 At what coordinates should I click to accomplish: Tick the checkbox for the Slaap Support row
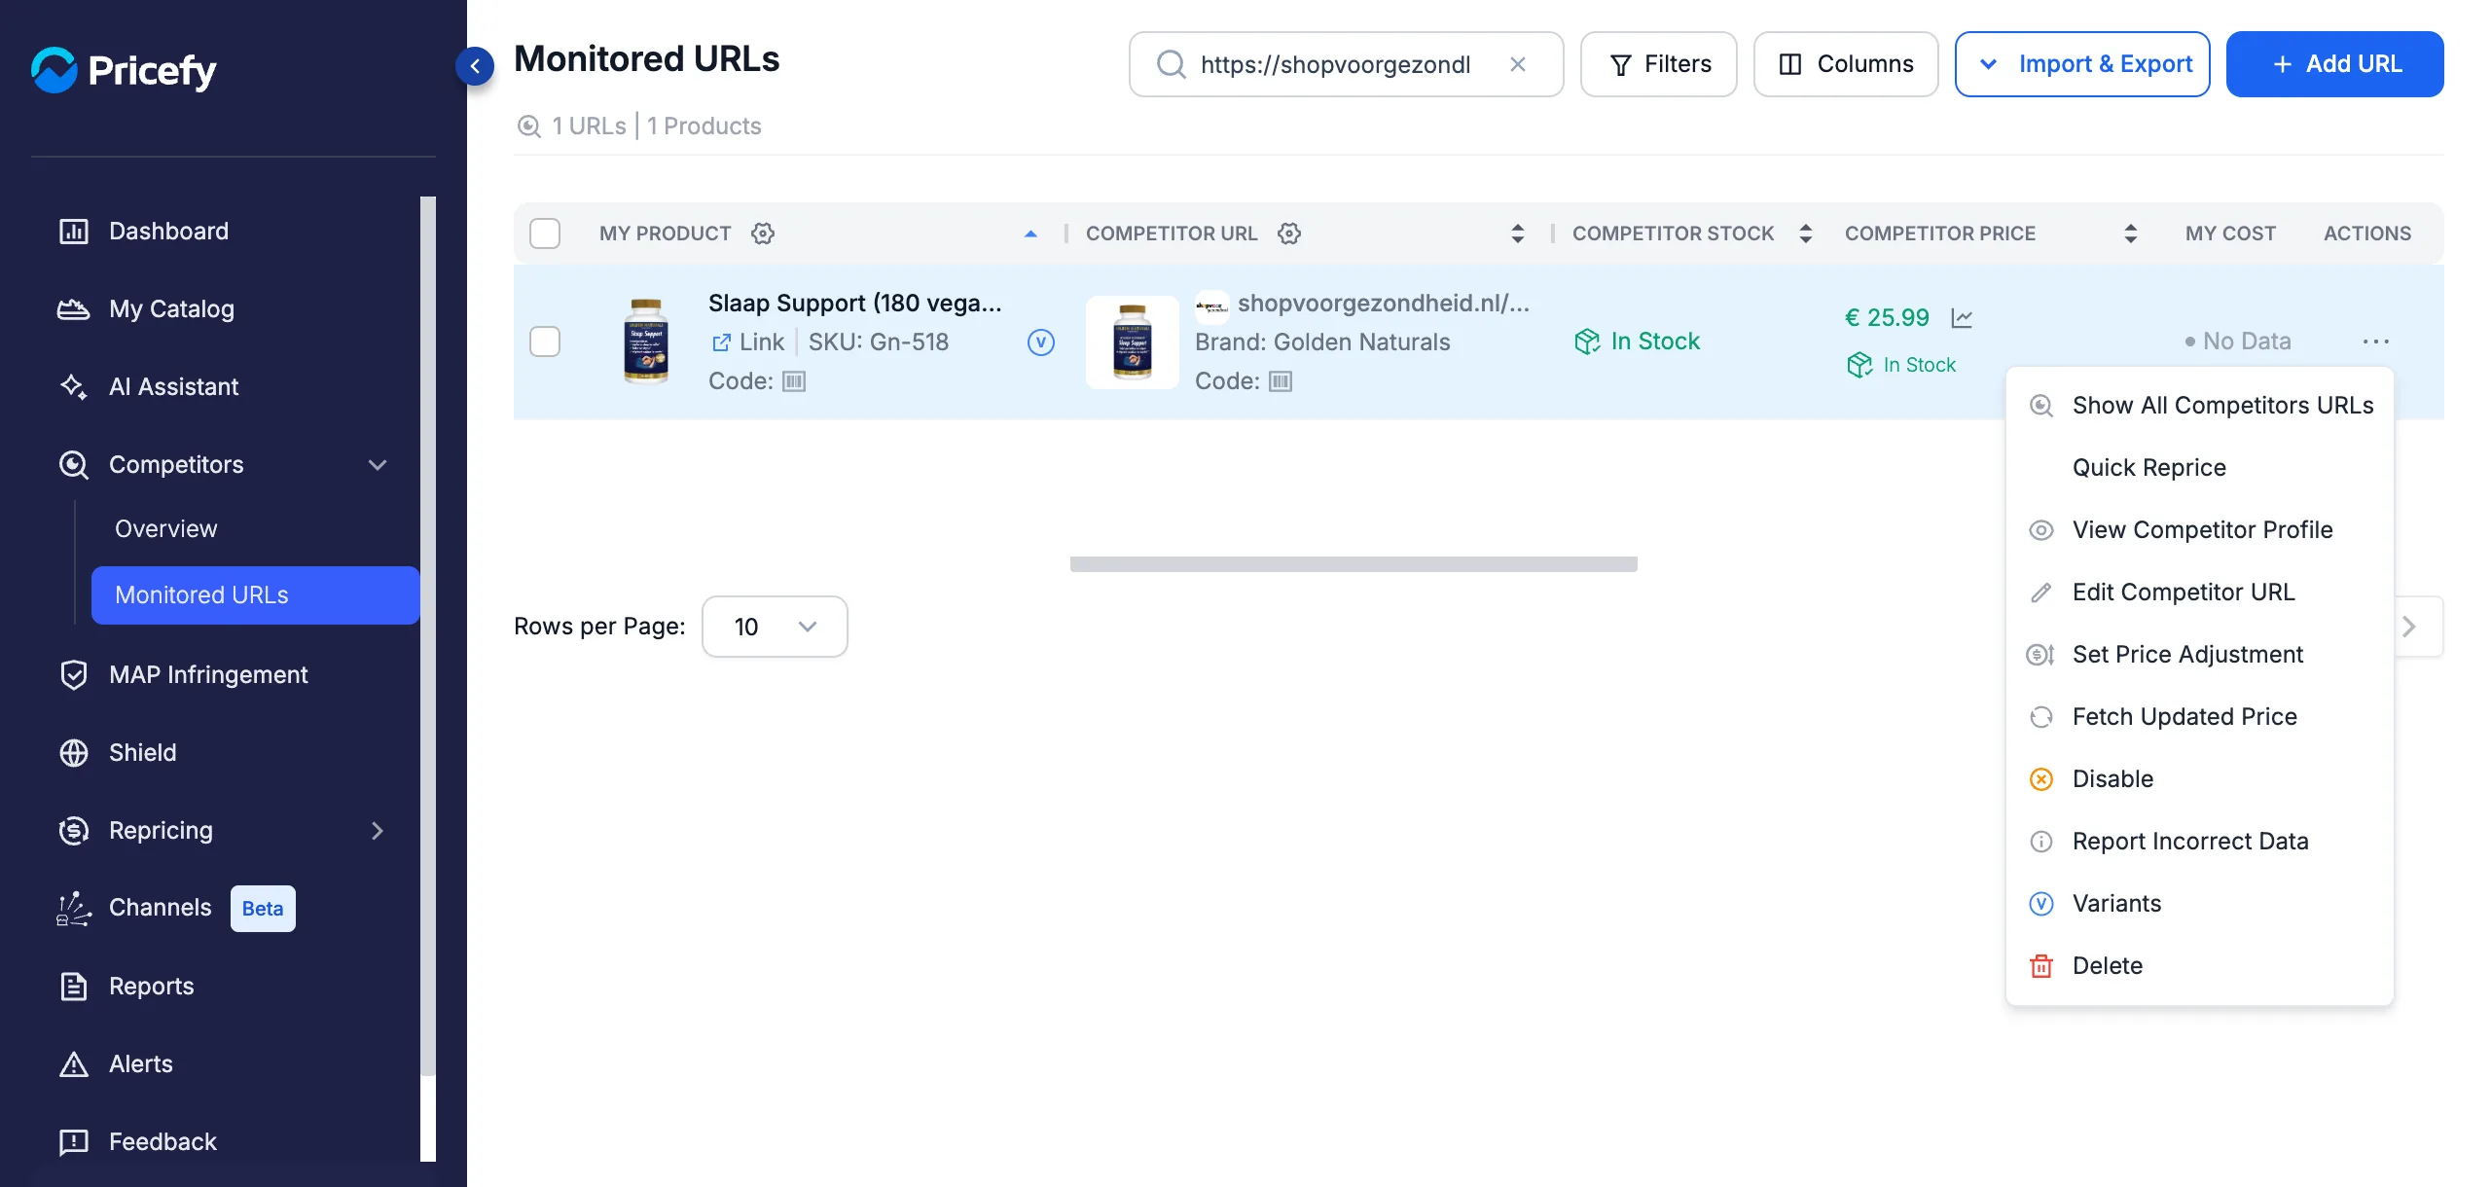click(x=545, y=342)
